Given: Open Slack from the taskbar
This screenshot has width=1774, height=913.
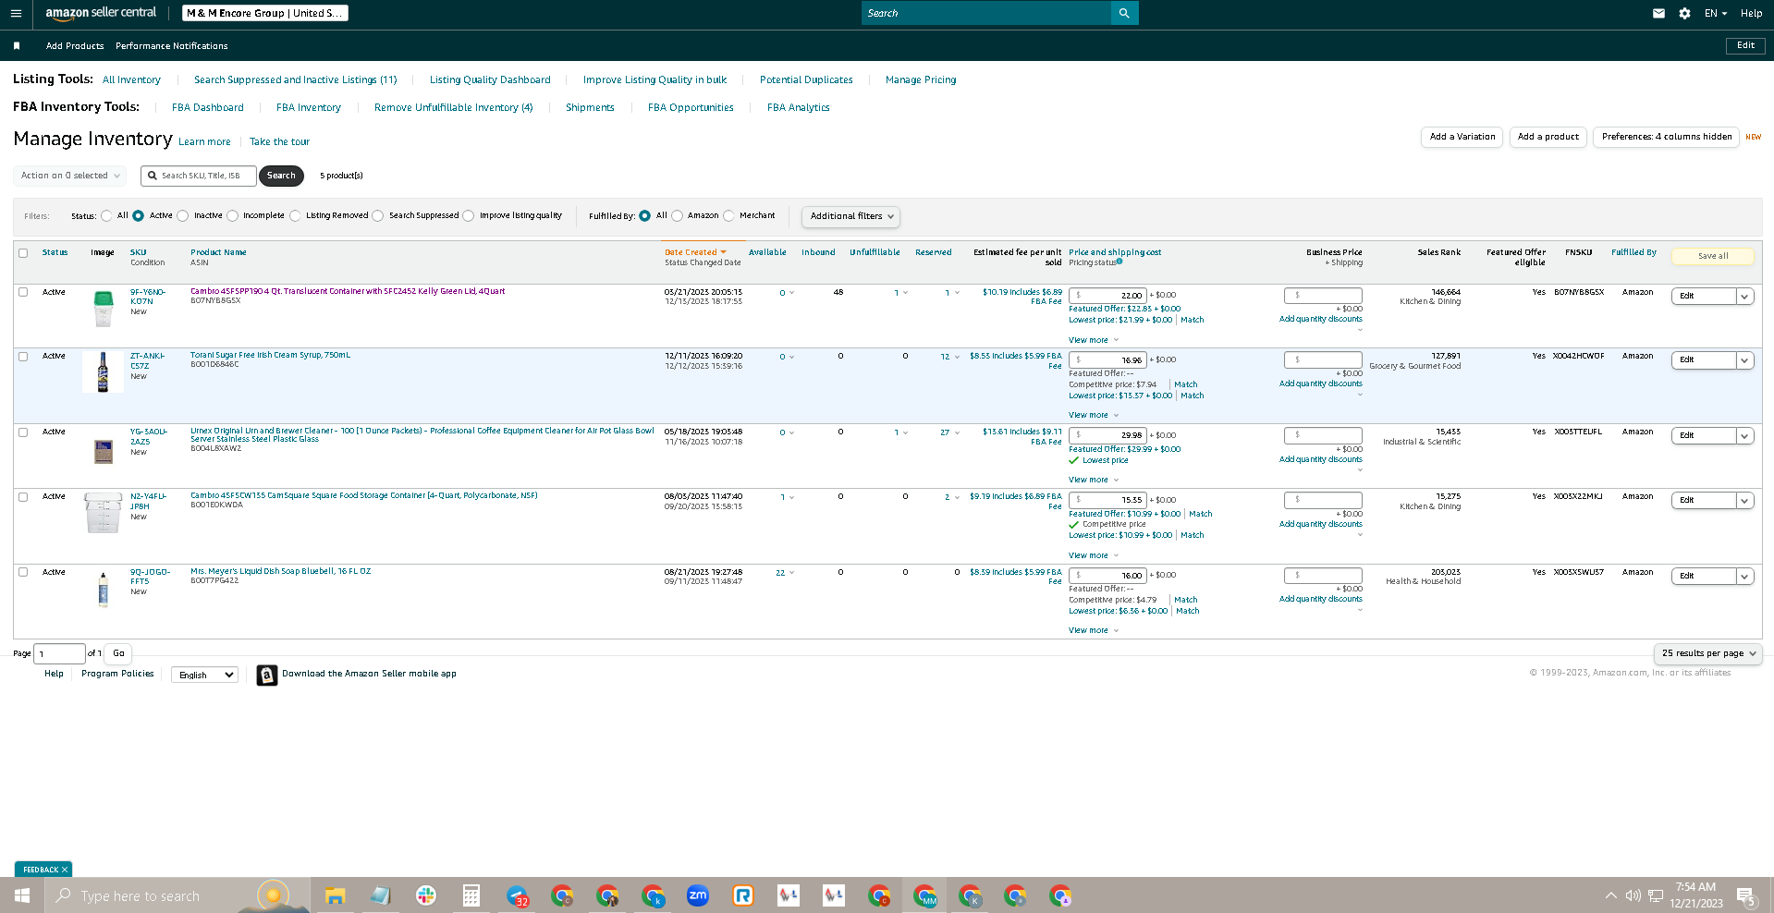Looking at the screenshot, I should [x=426, y=895].
